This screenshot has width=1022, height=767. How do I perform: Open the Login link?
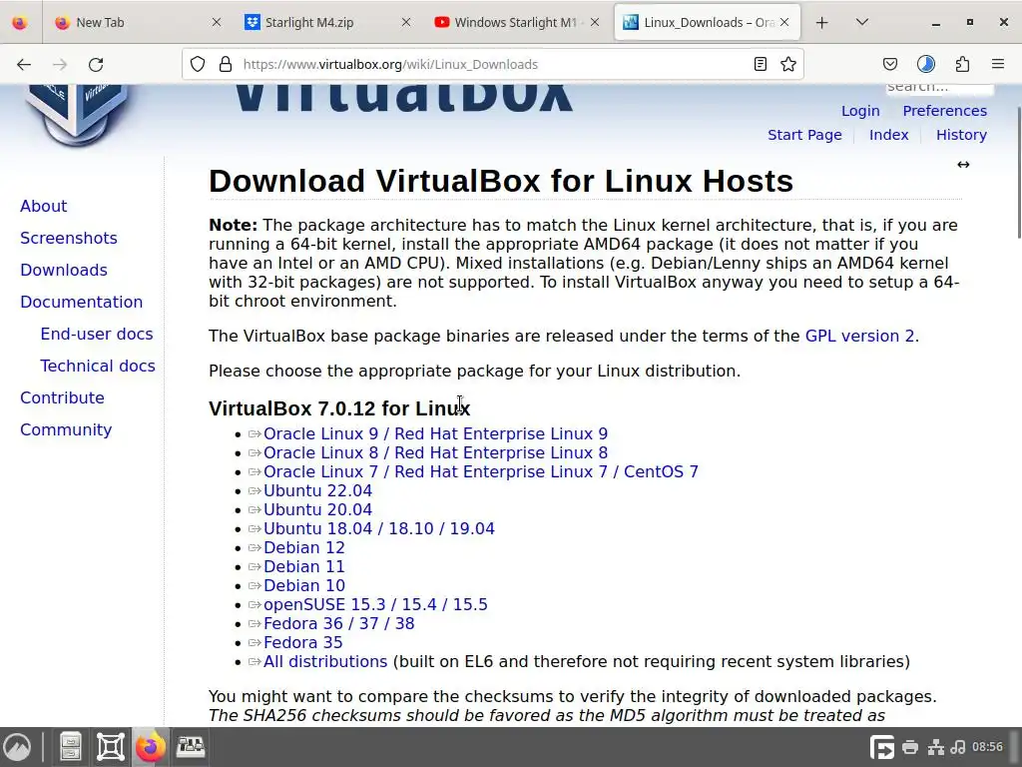[860, 111]
